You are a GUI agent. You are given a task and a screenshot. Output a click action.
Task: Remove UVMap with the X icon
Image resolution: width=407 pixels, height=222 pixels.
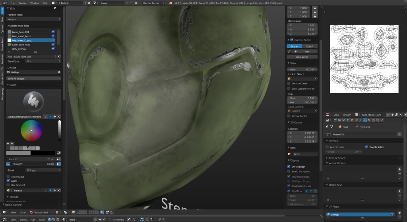pyautogui.click(x=59, y=72)
